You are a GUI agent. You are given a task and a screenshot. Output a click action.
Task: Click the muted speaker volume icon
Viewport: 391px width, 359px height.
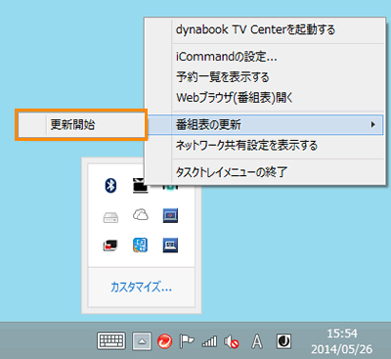(231, 341)
